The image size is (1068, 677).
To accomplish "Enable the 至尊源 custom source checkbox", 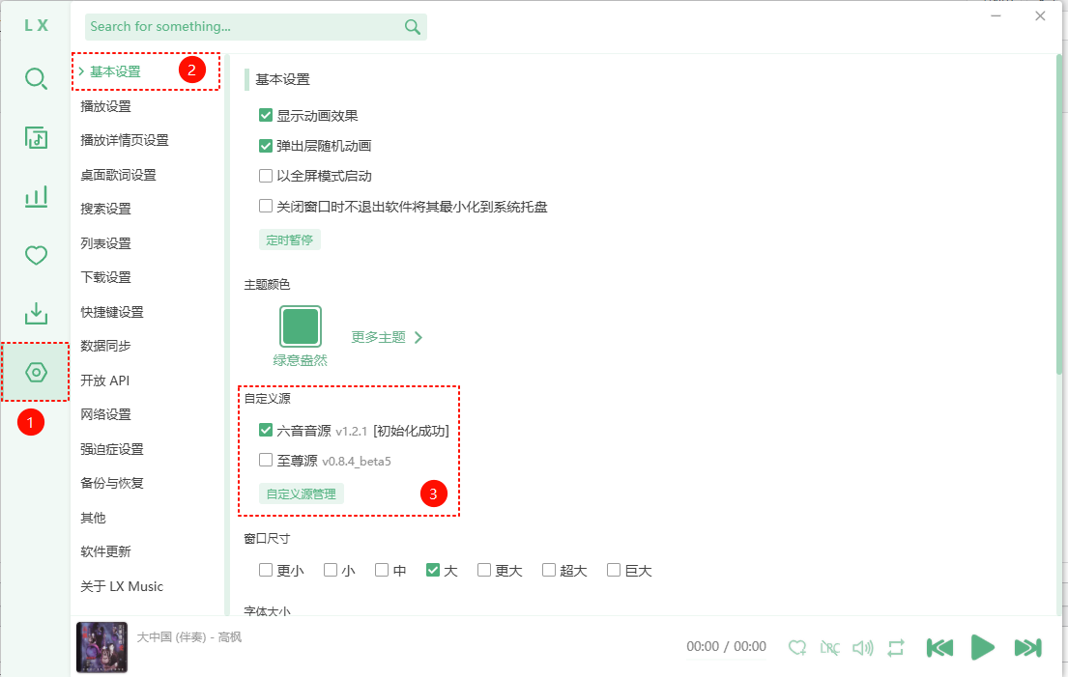I will tap(266, 461).
